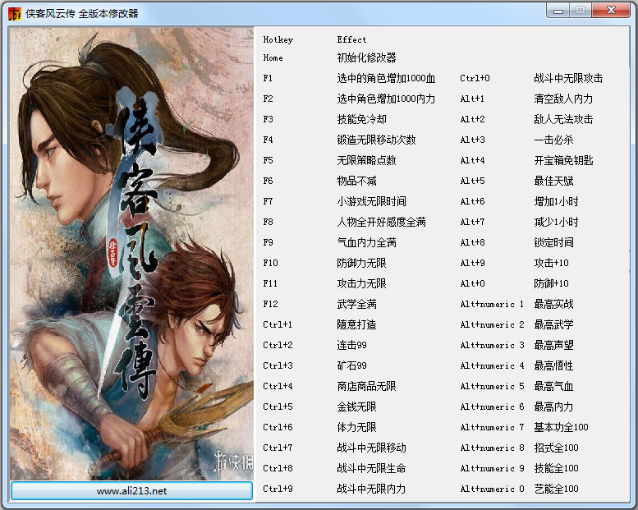This screenshot has height=510, width=638.
Task: Click the game cover artwork image
Action: (131, 253)
